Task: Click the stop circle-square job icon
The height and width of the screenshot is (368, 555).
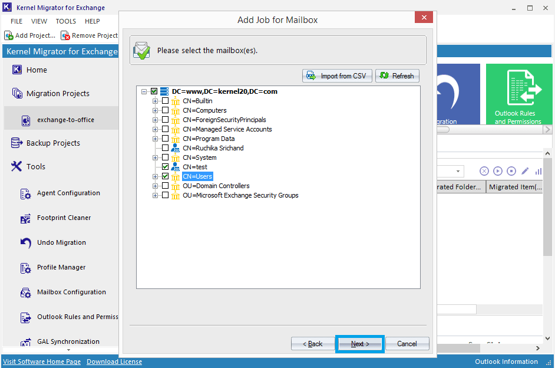Action: (511, 172)
